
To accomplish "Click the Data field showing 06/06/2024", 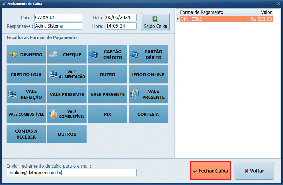I will tap(121, 17).
